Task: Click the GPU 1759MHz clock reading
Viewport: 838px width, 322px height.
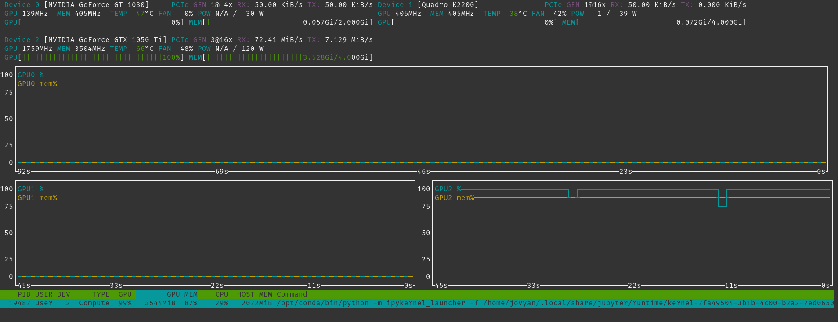Action: [29, 49]
